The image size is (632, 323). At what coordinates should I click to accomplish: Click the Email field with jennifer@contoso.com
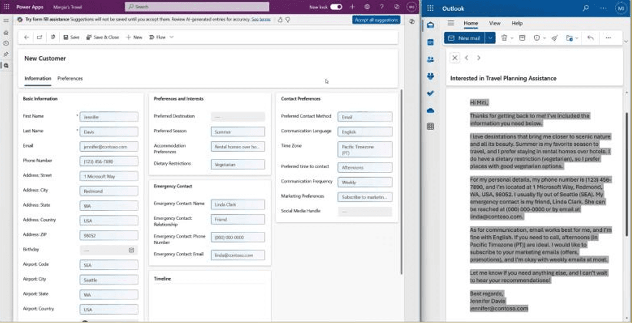[x=109, y=146]
